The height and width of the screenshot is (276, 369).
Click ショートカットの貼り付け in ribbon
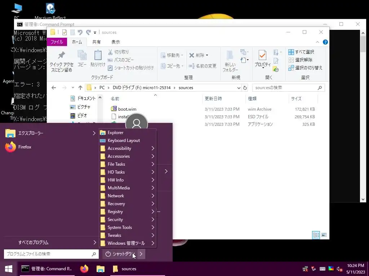(130, 68)
